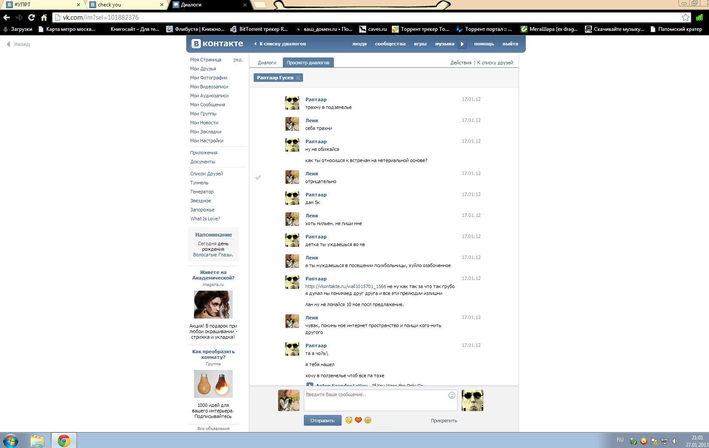
Task: Open the What Is Love? sidebar link
Action: (x=205, y=219)
